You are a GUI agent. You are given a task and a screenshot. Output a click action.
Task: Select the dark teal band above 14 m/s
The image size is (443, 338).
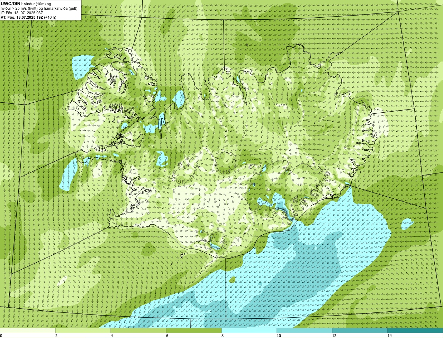tap(415, 330)
